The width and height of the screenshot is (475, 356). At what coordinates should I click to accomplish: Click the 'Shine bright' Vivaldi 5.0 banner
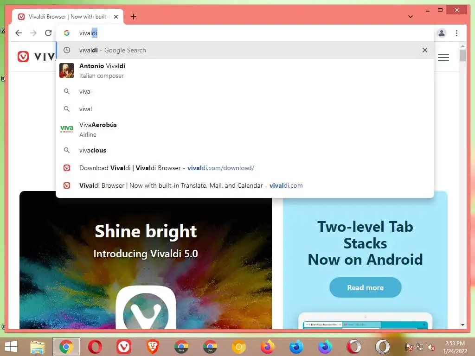click(x=145, y=263)
